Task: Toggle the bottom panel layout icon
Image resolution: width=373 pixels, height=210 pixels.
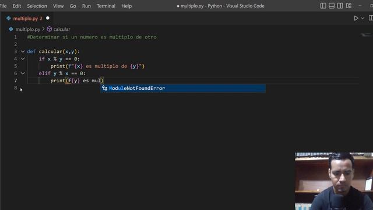Action: point(332,6)
